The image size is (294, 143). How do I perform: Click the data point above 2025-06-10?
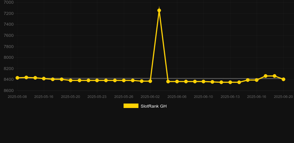204,82
